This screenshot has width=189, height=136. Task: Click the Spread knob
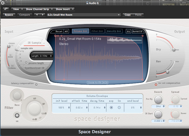175,99
